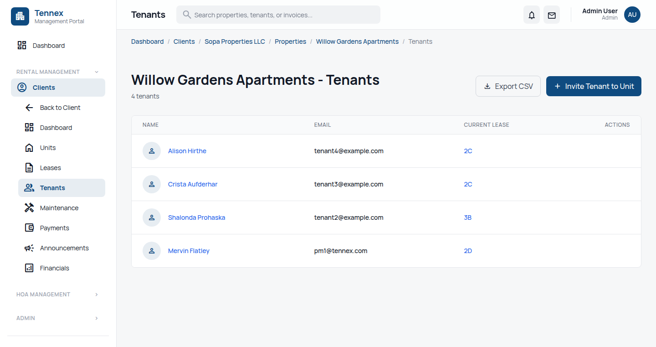Screen dimensions: 656x347
Task: Click the Tennex building logo
Action: click(x=20, y=16)
